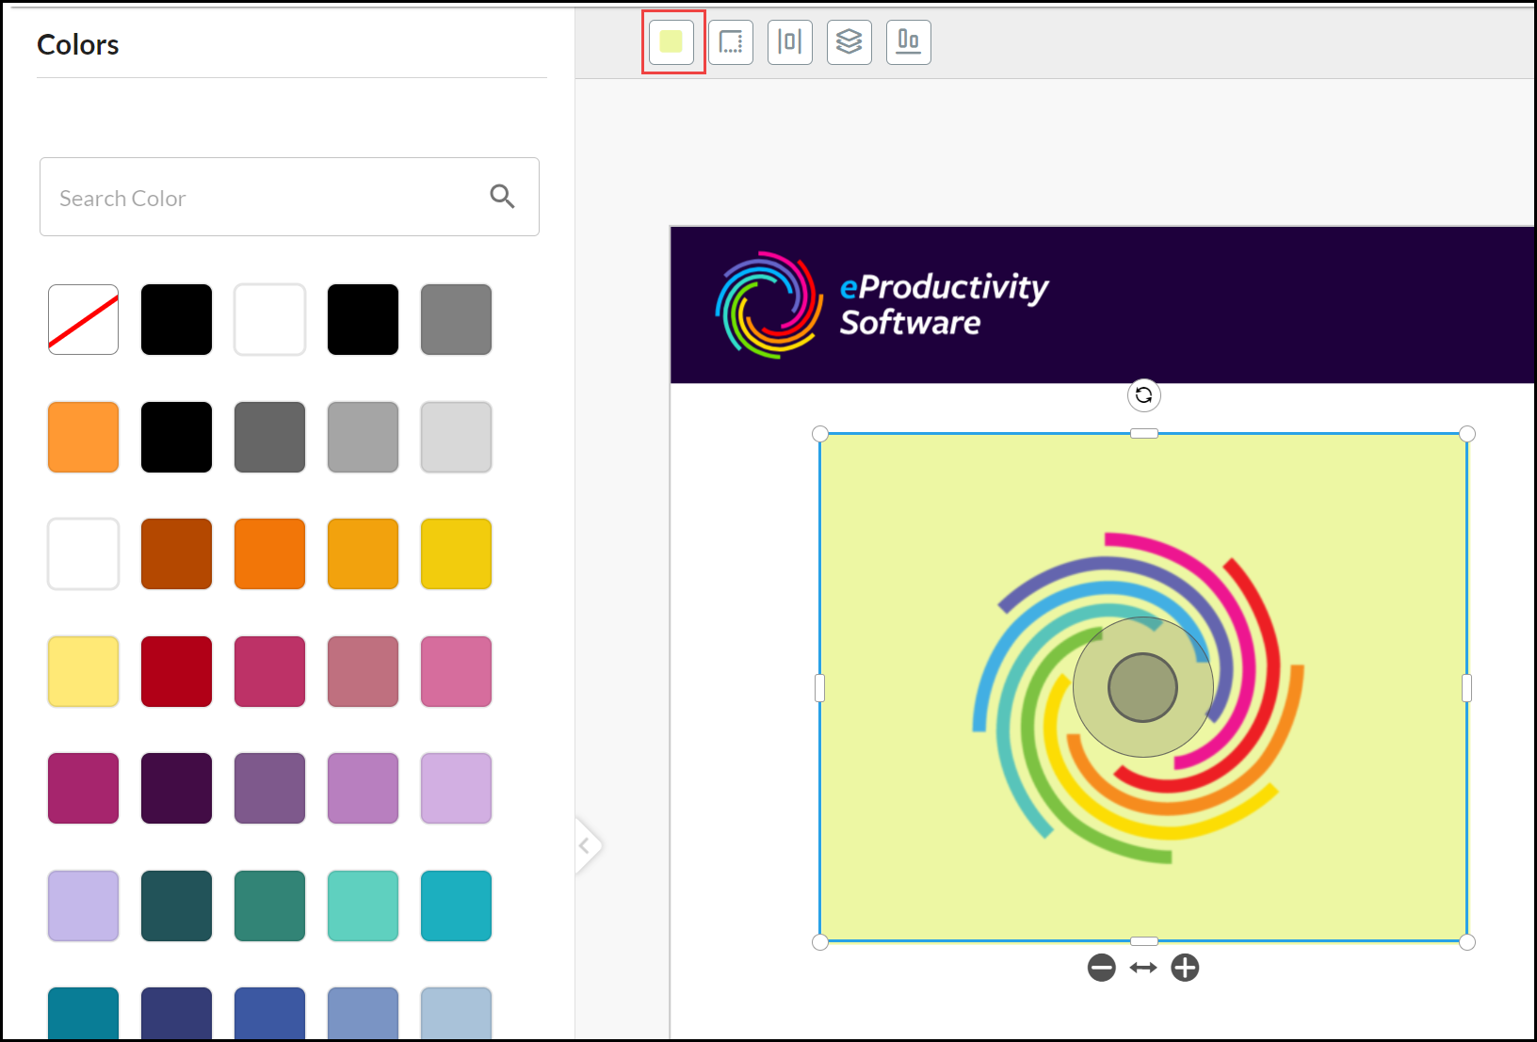Click the horizontal resize arrow icon

[x=1143, y=968]
